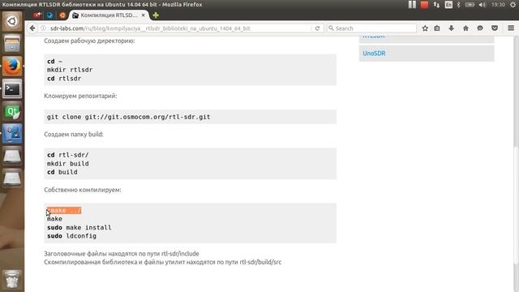Open the UnoSDR sidebar link
The height and width of the screenshot is (292, 519).
374,54
